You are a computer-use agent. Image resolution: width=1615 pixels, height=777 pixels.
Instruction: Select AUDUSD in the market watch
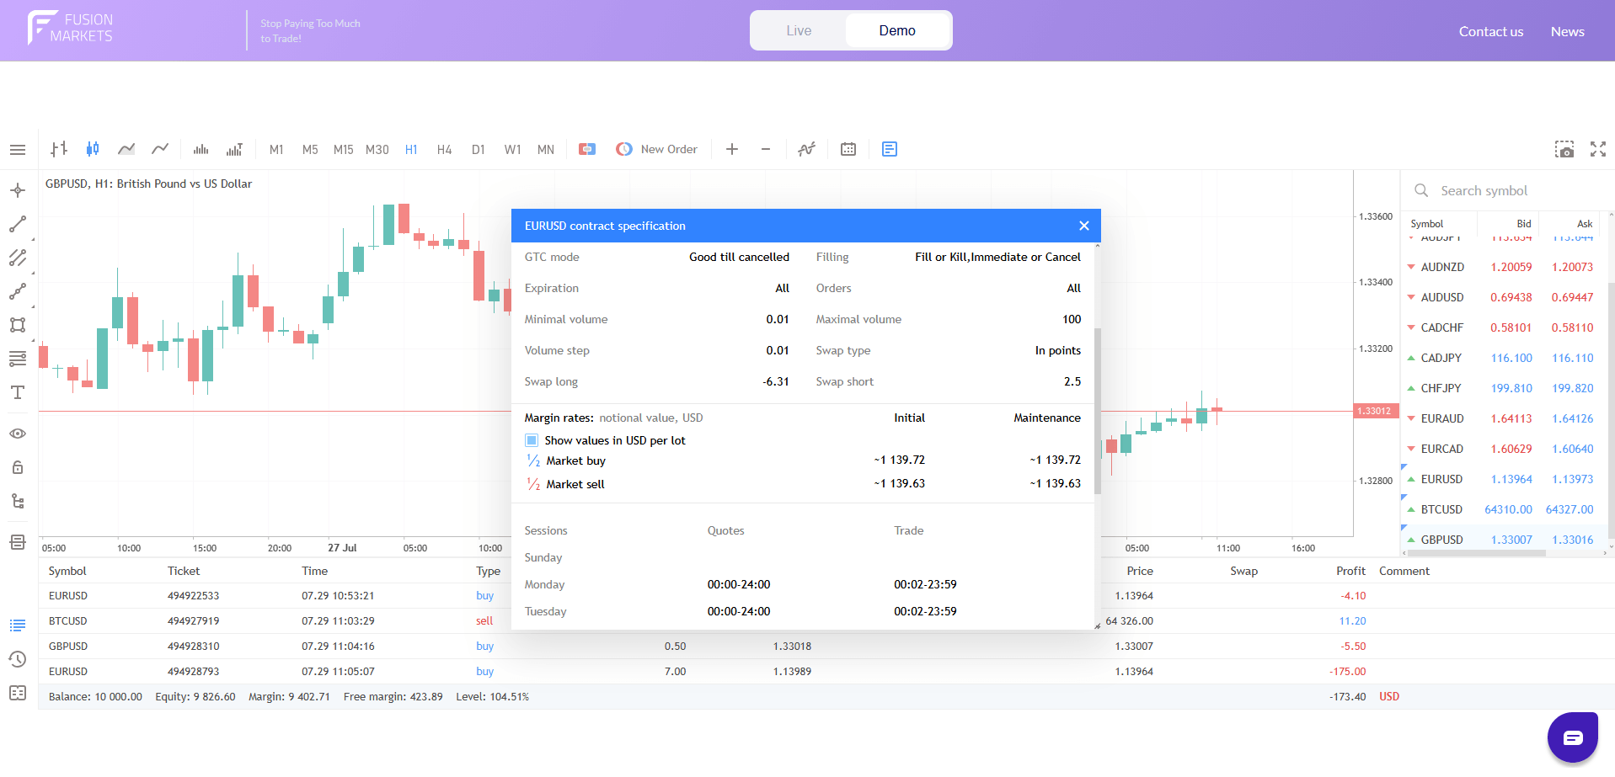coord(1504,297)
